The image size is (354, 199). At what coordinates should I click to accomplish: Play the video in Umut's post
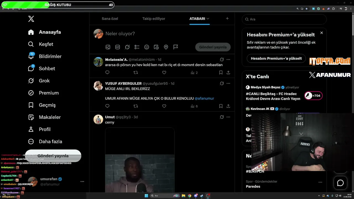coord(140,160)
